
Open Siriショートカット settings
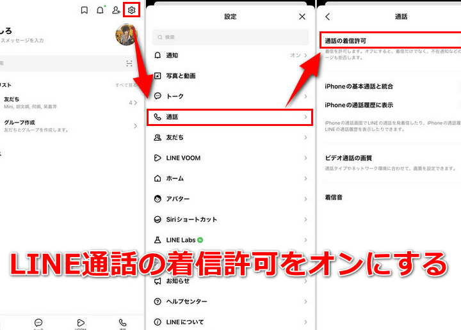pyautogui.click(x=230, y=219)
